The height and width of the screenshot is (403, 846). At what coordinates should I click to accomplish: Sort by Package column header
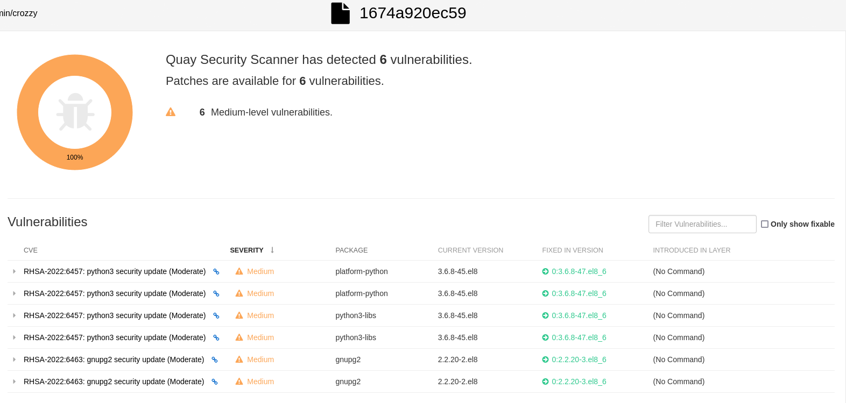(351, 250)
